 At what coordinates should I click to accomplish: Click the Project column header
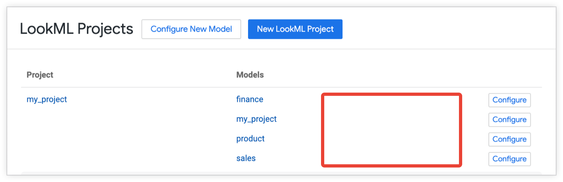[x=40, y=75]
